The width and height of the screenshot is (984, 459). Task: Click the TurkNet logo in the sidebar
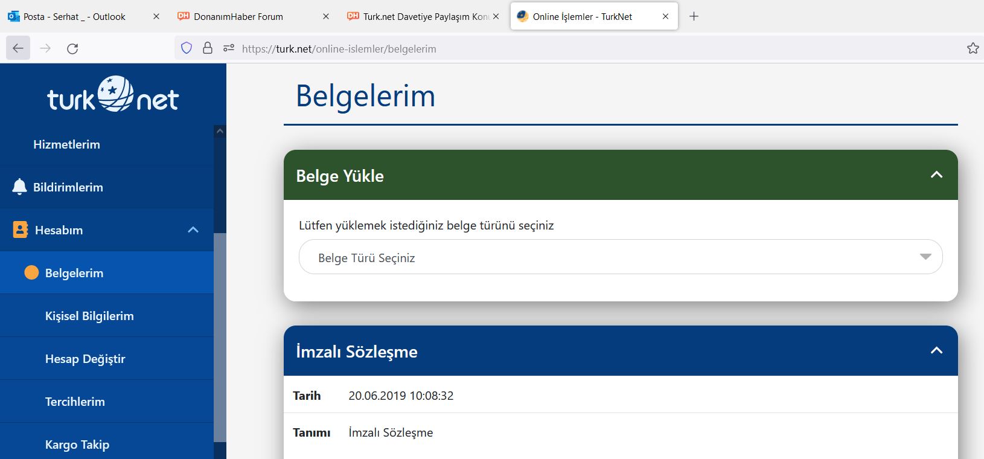(x=113, y=95)
